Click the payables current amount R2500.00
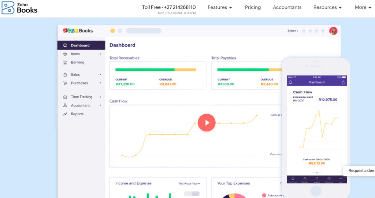The image size is (375, 198). 226,84
